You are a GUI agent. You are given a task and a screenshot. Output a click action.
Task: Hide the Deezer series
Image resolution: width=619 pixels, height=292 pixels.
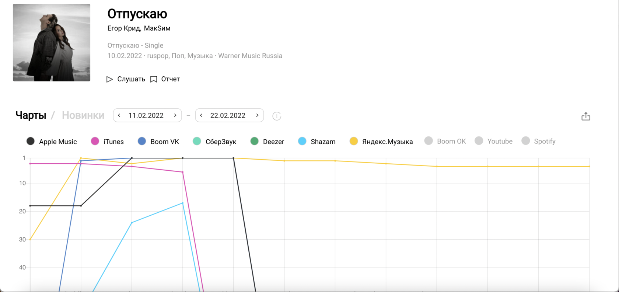point(267,142)
